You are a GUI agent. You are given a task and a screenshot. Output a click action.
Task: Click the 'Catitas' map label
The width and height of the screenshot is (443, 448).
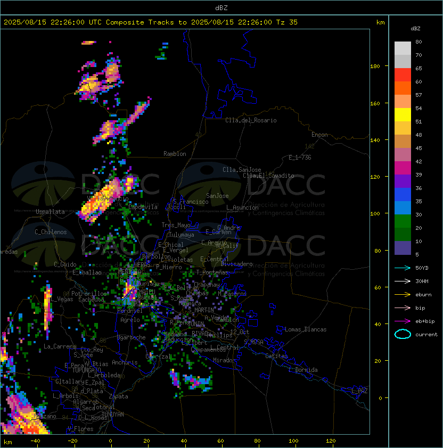coord(276,356)
